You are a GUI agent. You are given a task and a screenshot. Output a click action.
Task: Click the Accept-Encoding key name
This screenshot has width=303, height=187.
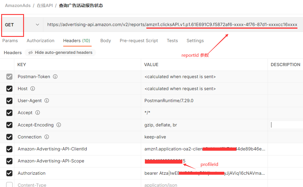coord(35,125)
